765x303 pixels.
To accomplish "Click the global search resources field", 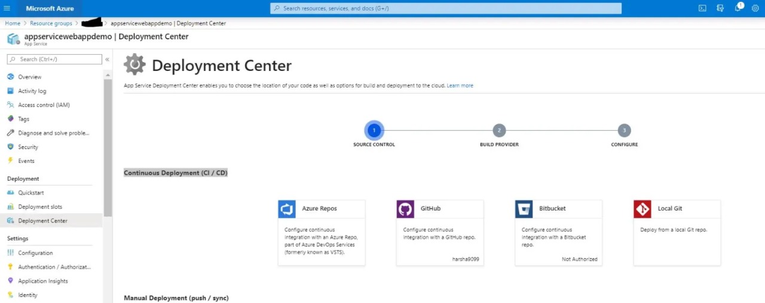I will [x=446, y=8].
